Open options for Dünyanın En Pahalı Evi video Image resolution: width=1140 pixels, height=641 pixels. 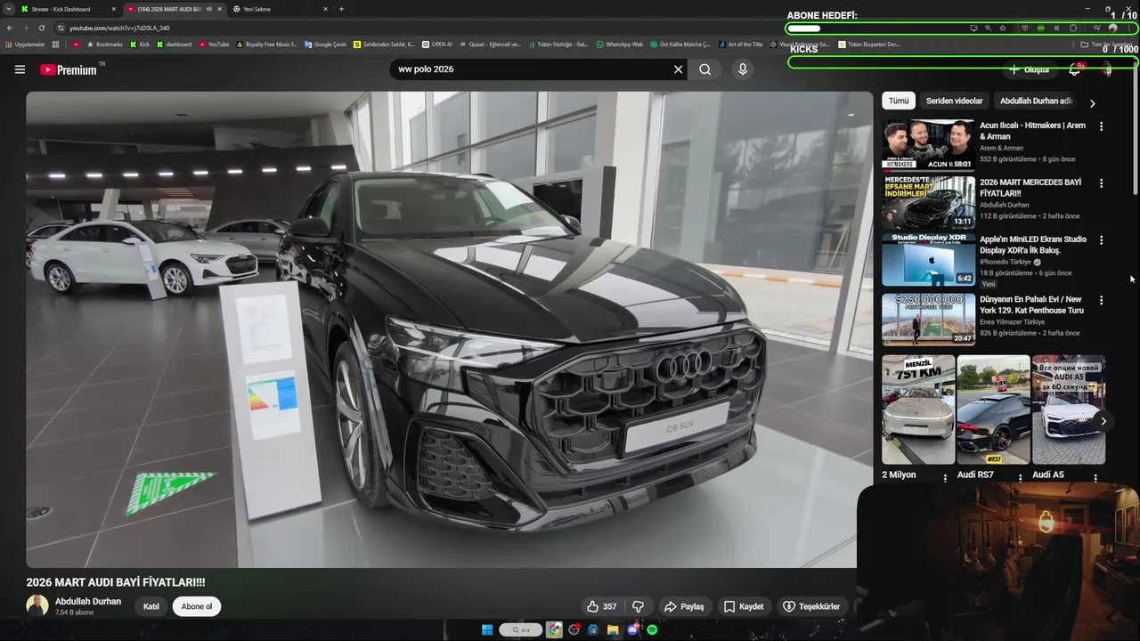point(1101,300)
